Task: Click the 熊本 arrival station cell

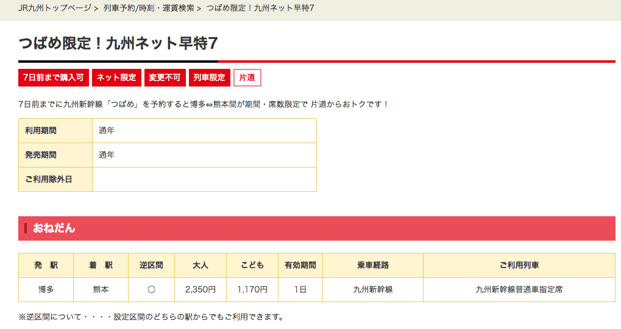Action: [x=101, y=290]
